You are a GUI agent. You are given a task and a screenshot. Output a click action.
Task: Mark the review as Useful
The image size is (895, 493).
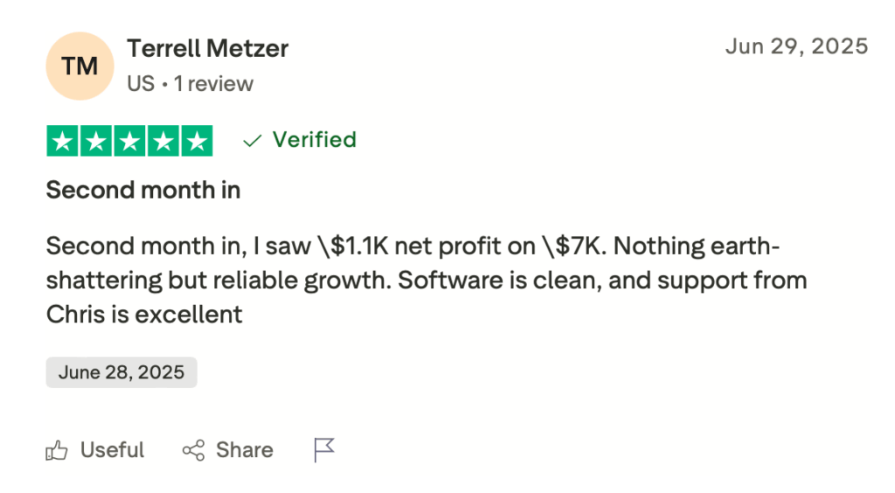point(112,450)
